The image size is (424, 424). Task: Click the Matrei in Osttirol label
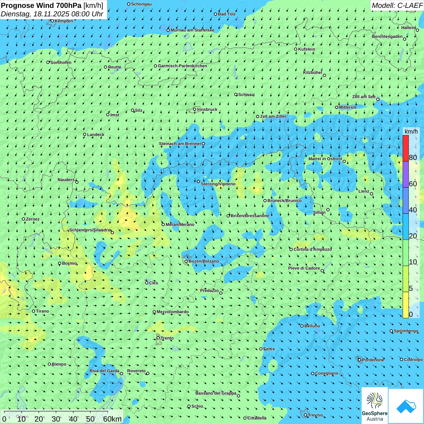pos(325,159)
